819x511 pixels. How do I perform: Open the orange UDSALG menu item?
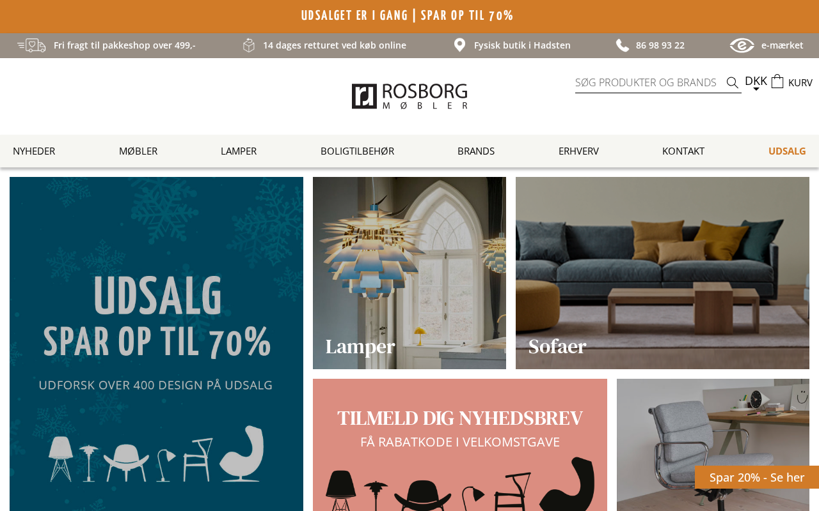[787, 151]
